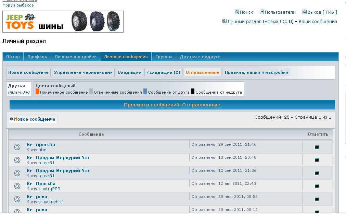Click the Users list icon
The height and width of the screenshot is (214, 346).
(262, 12)
